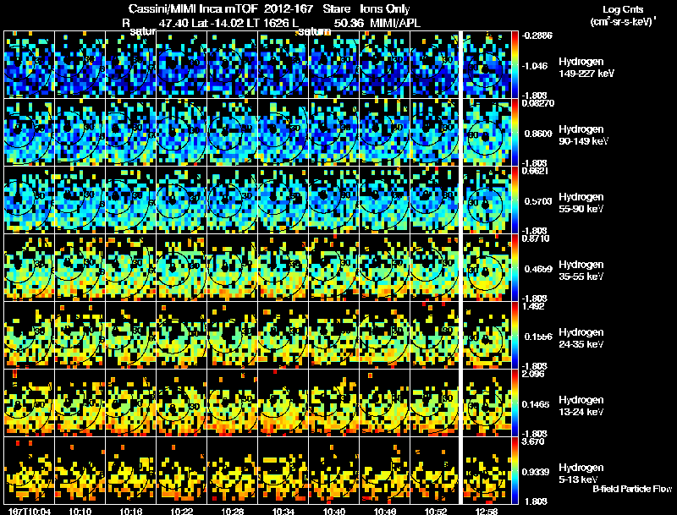Viewport: 677px width, 515px height.
Task: Open the 90-149 keV panel at 10:22
Action: point(182,132)
